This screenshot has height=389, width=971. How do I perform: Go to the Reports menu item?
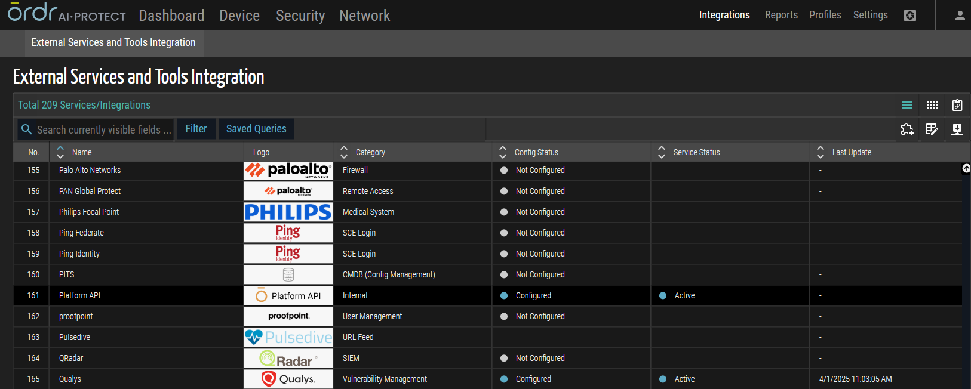point(781,15)
